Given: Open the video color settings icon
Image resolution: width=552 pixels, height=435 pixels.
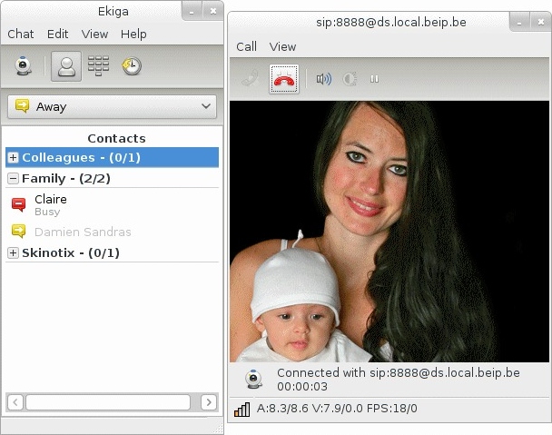Looking at the screenshot, I should pos(350,79).
